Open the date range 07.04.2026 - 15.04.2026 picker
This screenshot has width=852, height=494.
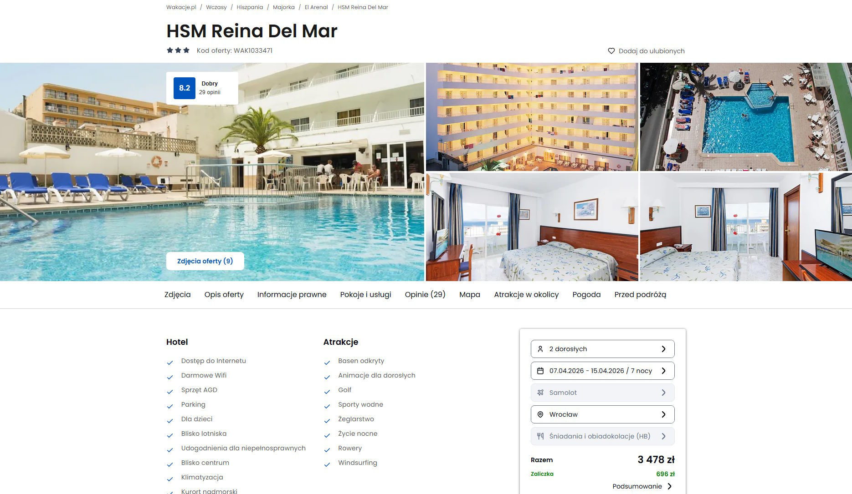602,371
